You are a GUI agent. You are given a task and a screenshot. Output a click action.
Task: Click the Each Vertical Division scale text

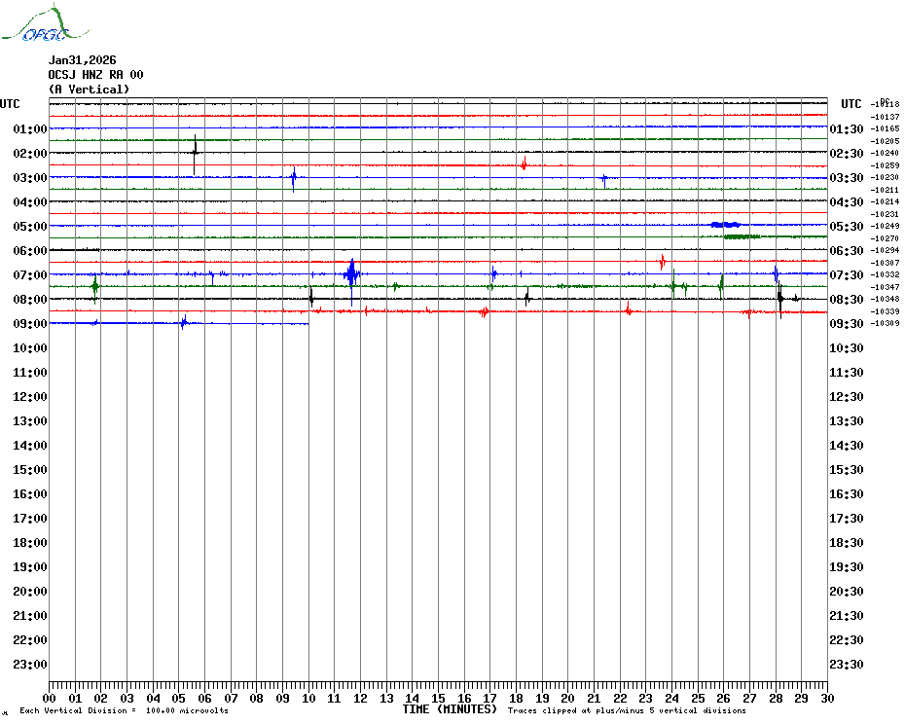coord(124,711)
